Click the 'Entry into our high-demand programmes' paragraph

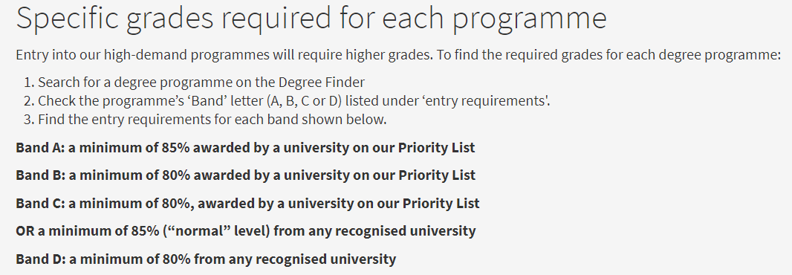[x=398, y=54]
